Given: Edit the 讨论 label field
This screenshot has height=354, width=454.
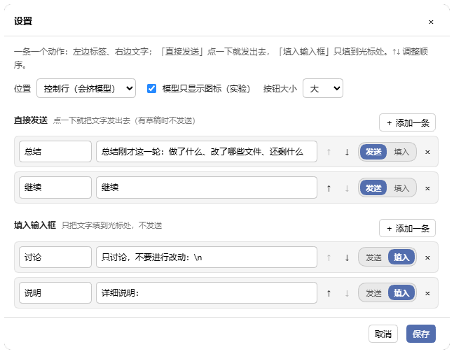Looking at the screenshot, I should [55, 257].
